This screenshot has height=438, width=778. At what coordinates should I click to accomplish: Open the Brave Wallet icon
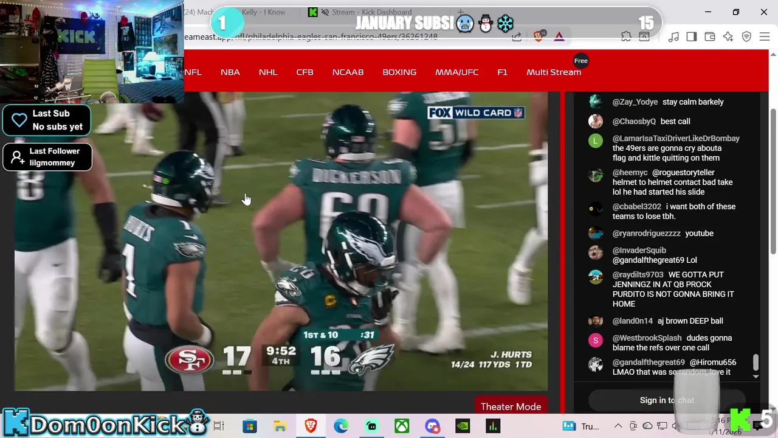pyautogui.click(x=709, y=36)
